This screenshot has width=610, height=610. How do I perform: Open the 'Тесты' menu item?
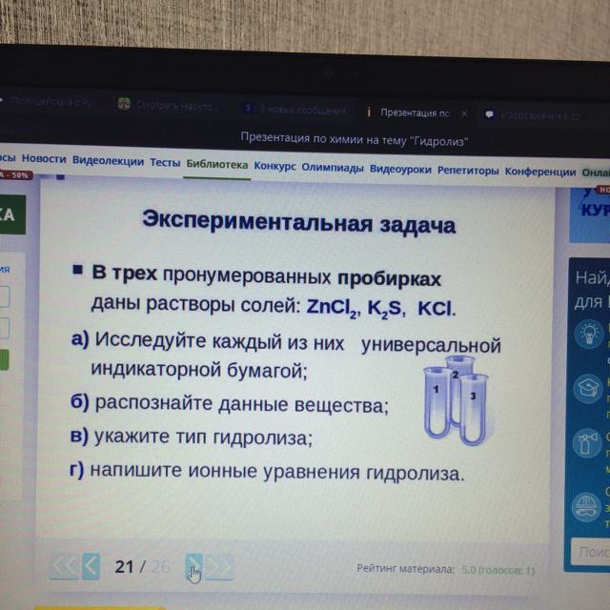[x=165, y=162]
